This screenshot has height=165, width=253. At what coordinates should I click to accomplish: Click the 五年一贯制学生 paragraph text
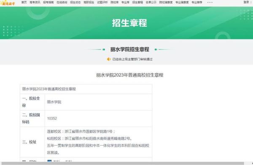[x=98, y=149]
